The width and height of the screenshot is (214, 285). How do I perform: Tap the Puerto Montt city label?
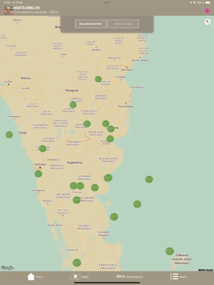coord(55,225)
